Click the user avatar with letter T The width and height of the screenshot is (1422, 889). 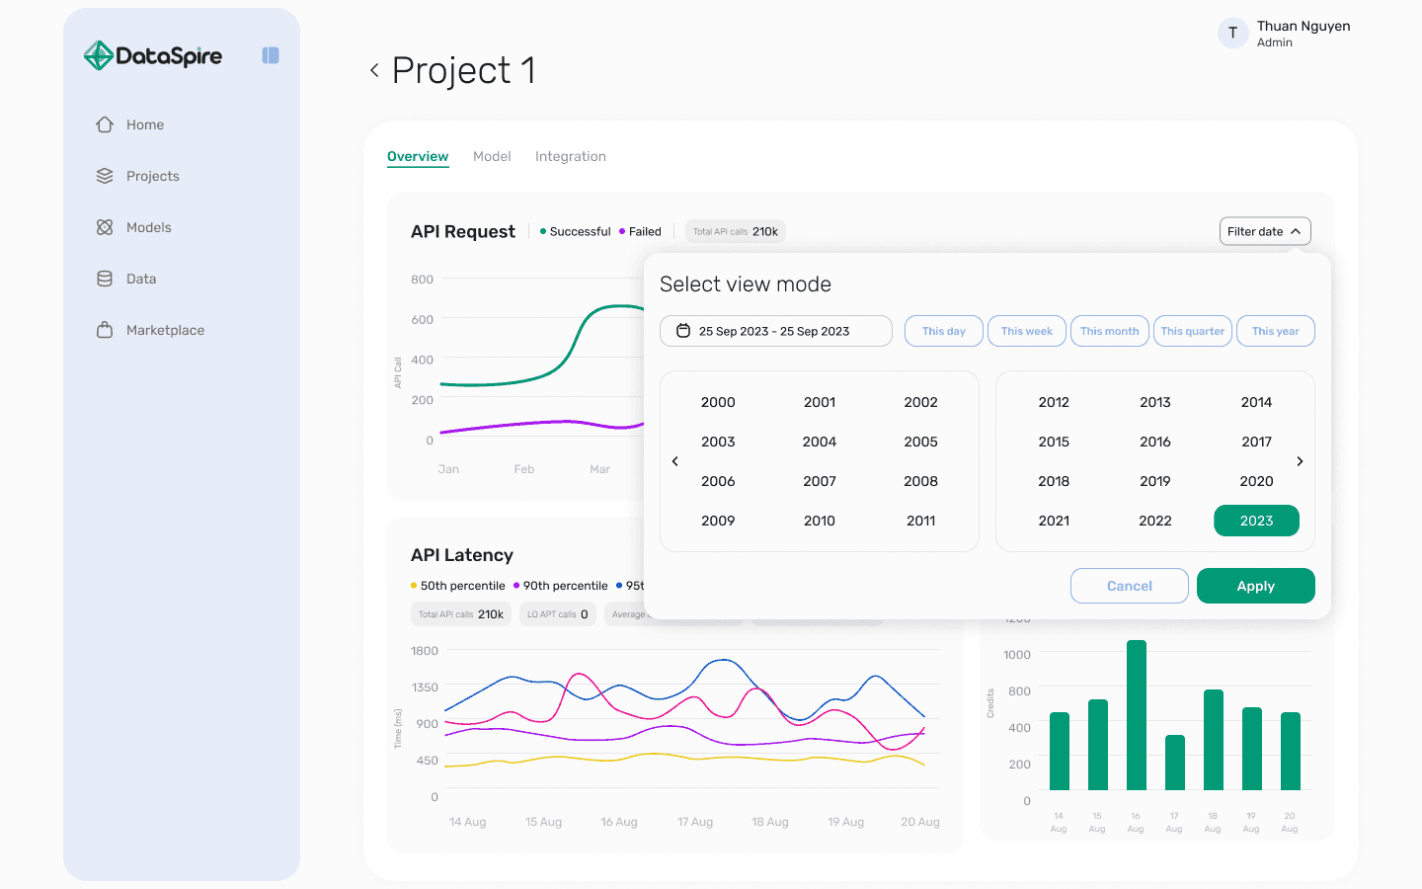pos(1232,33)
